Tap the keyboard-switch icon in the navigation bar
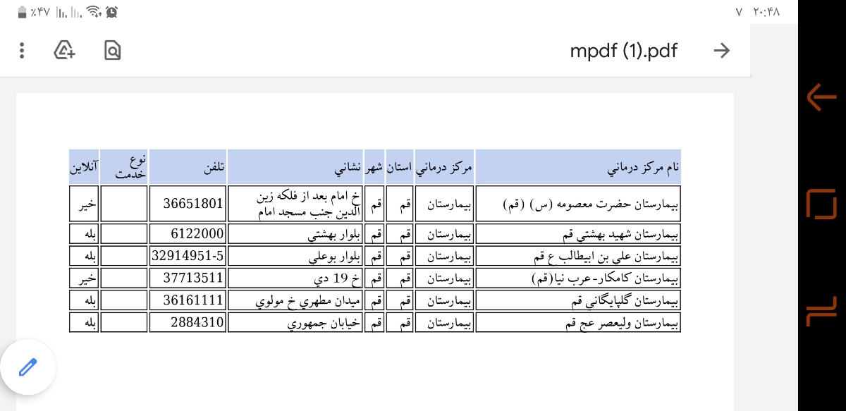Viewport: 846px width, 411px height. tap(820, 310)
